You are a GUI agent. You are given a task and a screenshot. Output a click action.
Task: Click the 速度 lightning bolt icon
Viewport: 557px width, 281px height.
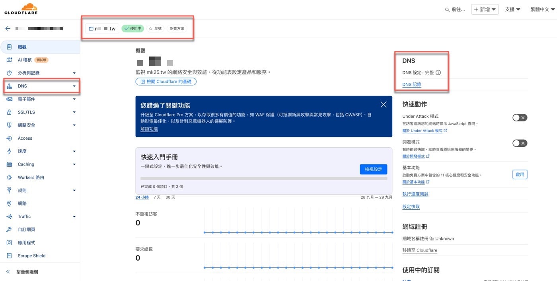pyautogui.click(x=10, y=151)
